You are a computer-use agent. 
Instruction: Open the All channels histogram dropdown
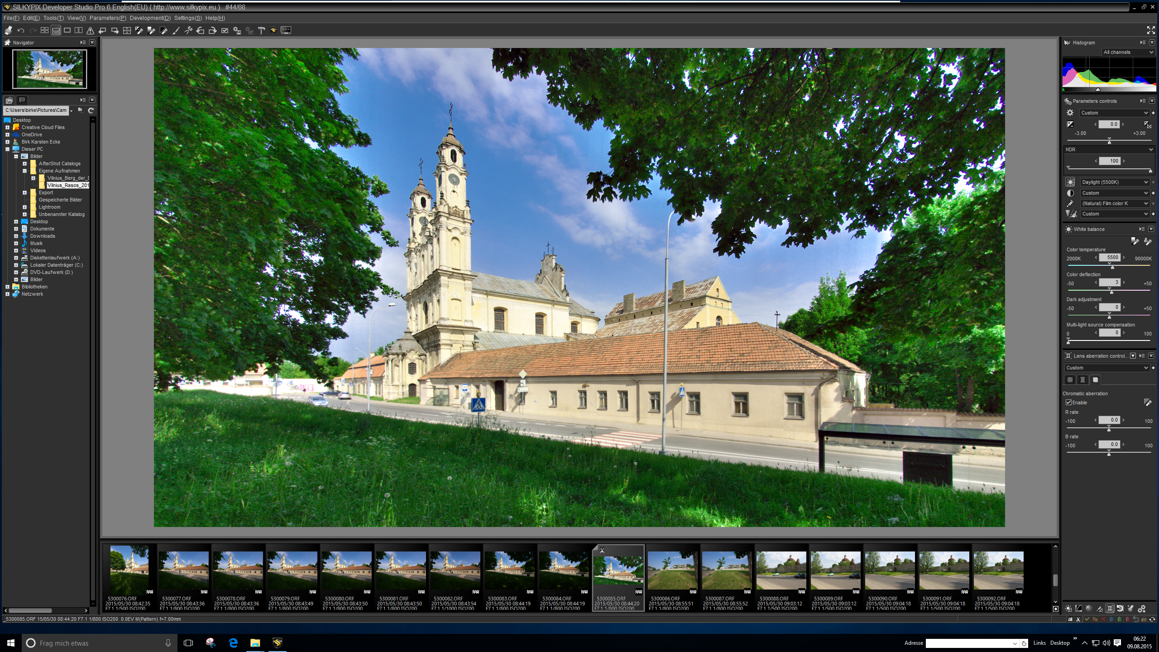1128,52
